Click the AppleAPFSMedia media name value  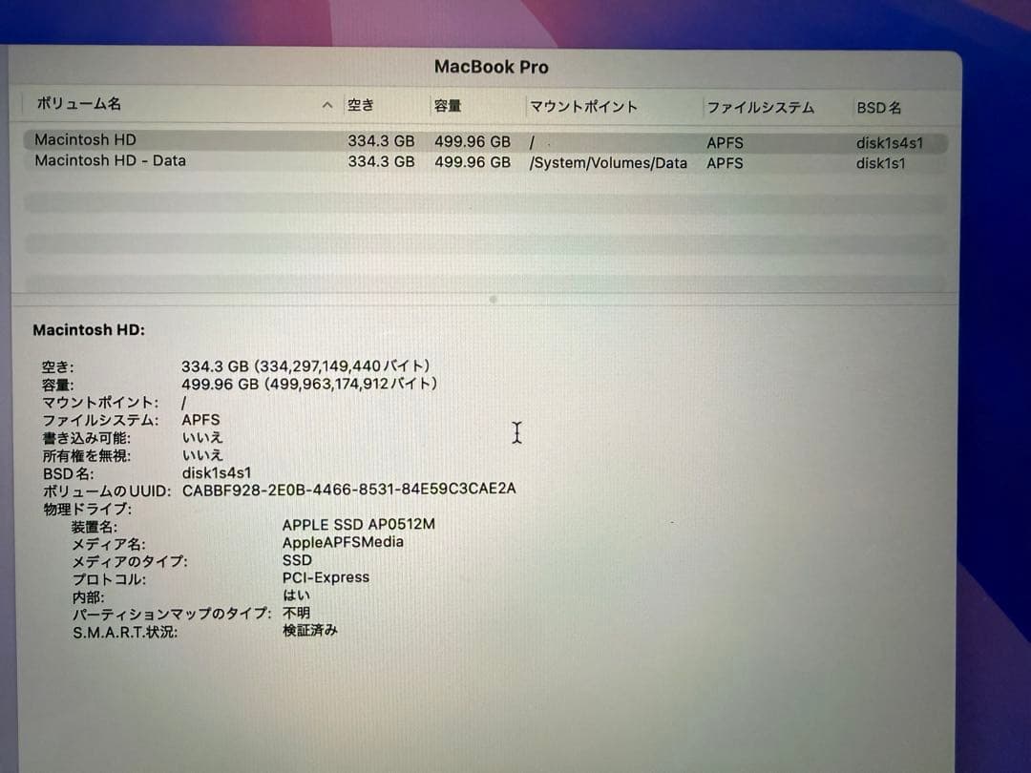(x=343, y=542)
